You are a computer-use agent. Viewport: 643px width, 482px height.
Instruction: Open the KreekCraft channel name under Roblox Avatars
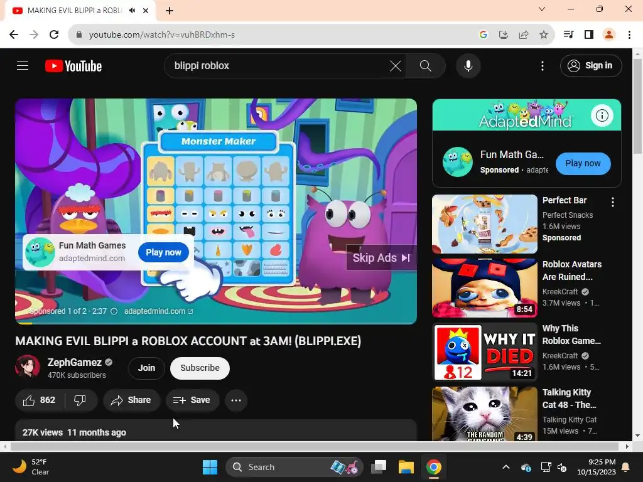point(559,291)
